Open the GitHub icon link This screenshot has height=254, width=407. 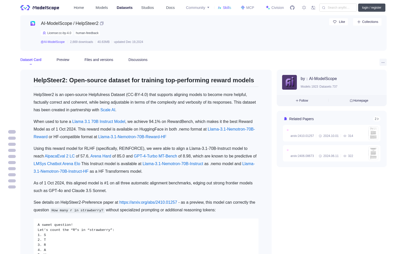click(292, 8)
